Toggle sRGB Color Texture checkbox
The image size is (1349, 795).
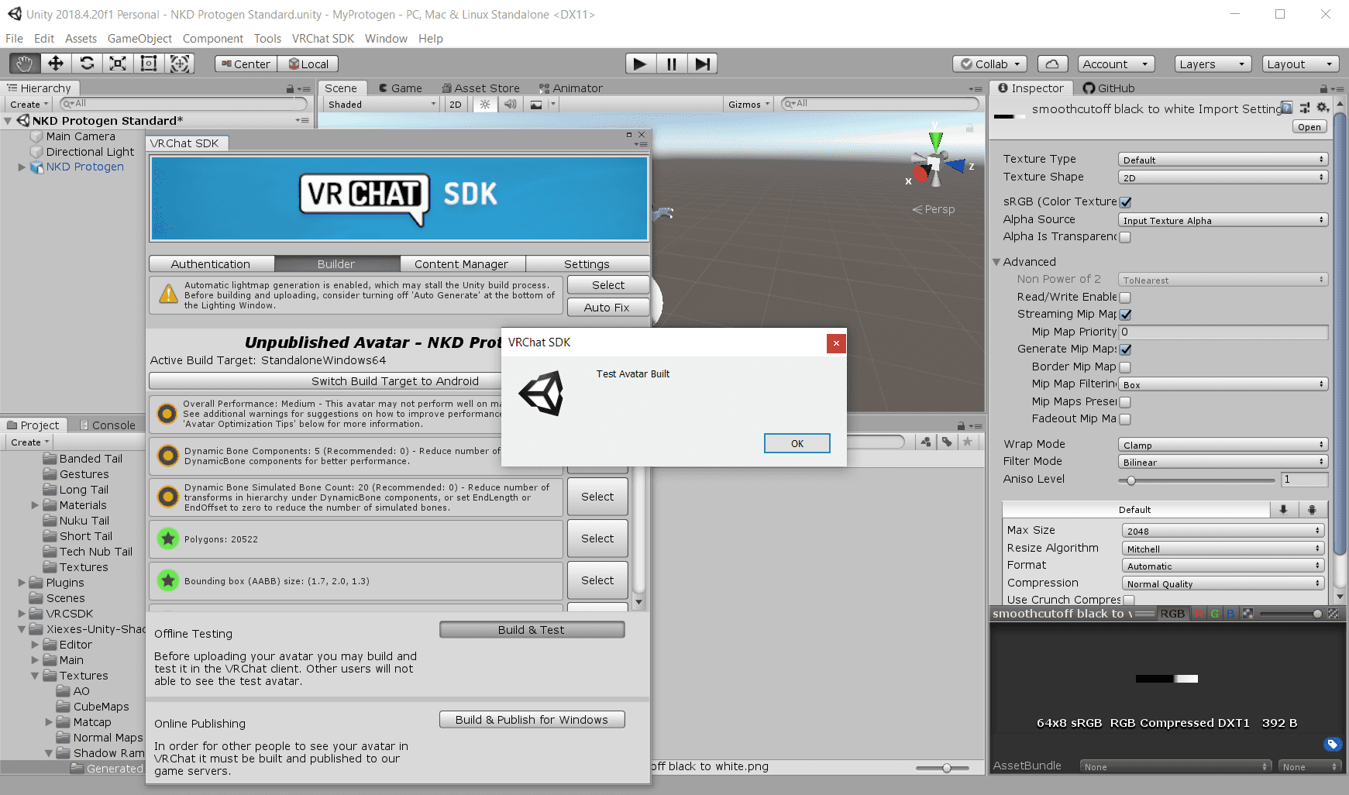[1125, 202]
